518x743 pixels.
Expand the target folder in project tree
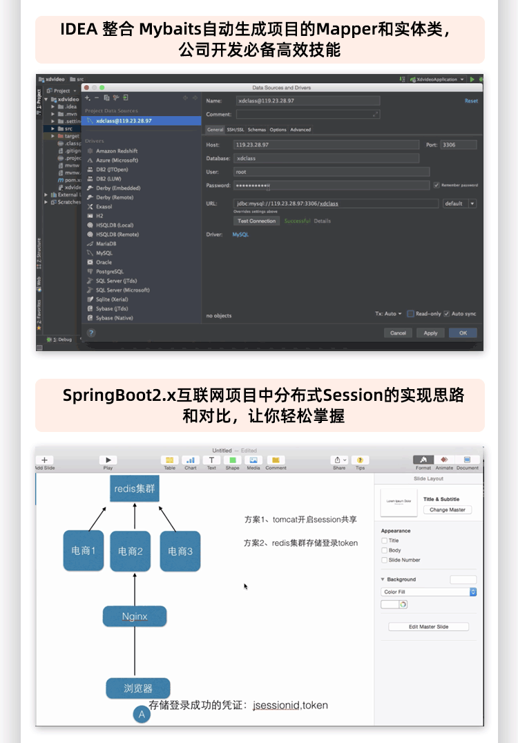click(x=53, y=136)
